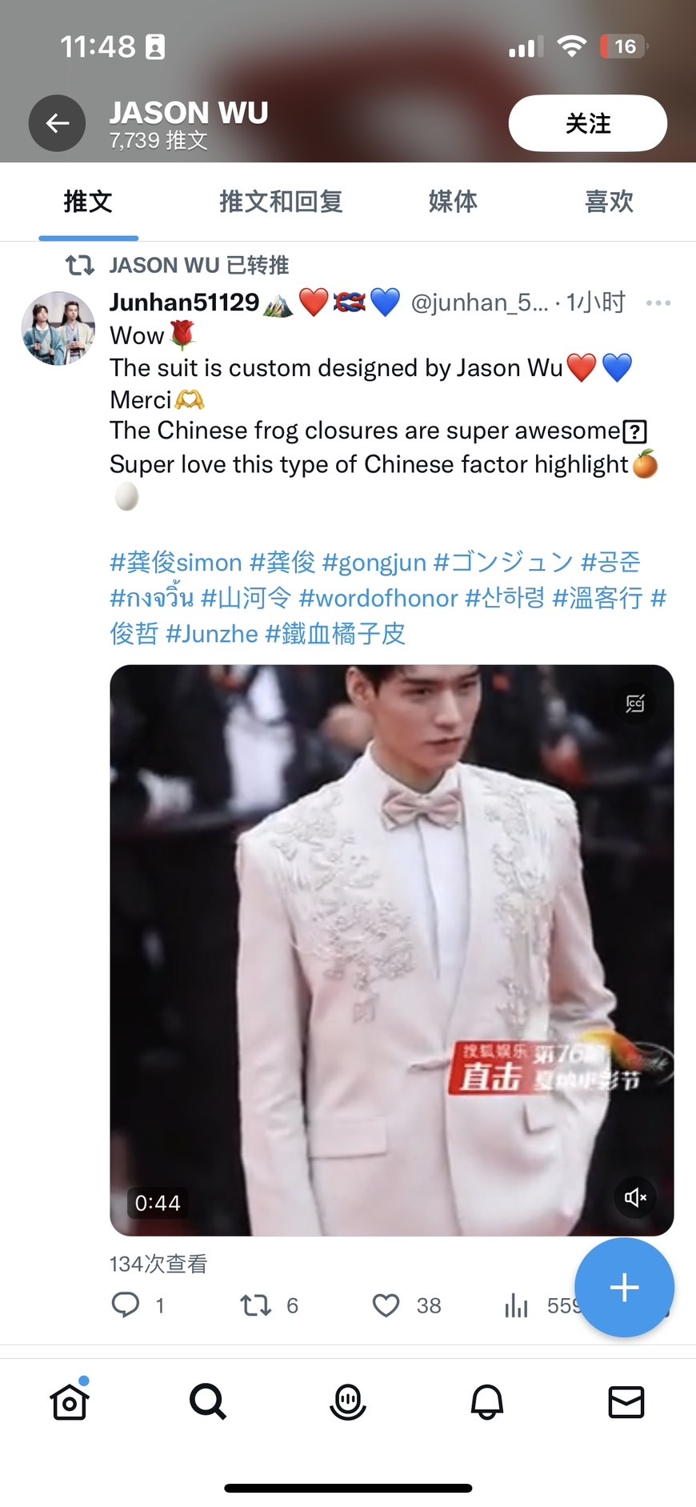This screenshot has height=1507, width=696.
Task: Open Junhan51129's profile avatar
Action: point(58,328)
